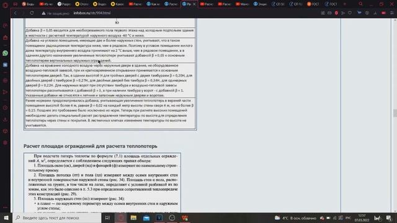
Task: Take a snapshot with the camera icon
Action: (x=329, y=13)
